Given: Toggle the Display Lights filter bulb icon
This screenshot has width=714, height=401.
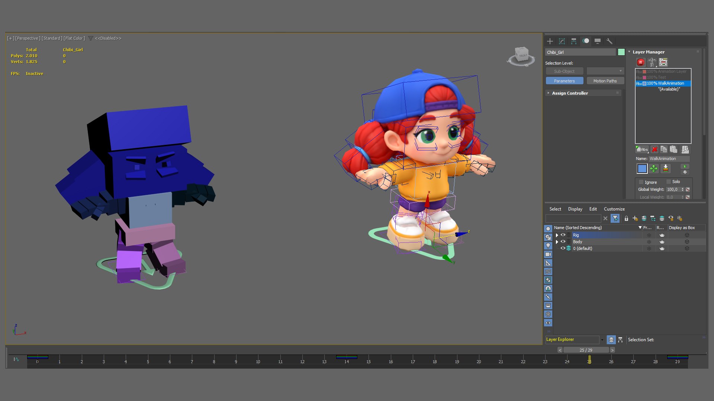Looking at the screenshot, I should 548,246.
